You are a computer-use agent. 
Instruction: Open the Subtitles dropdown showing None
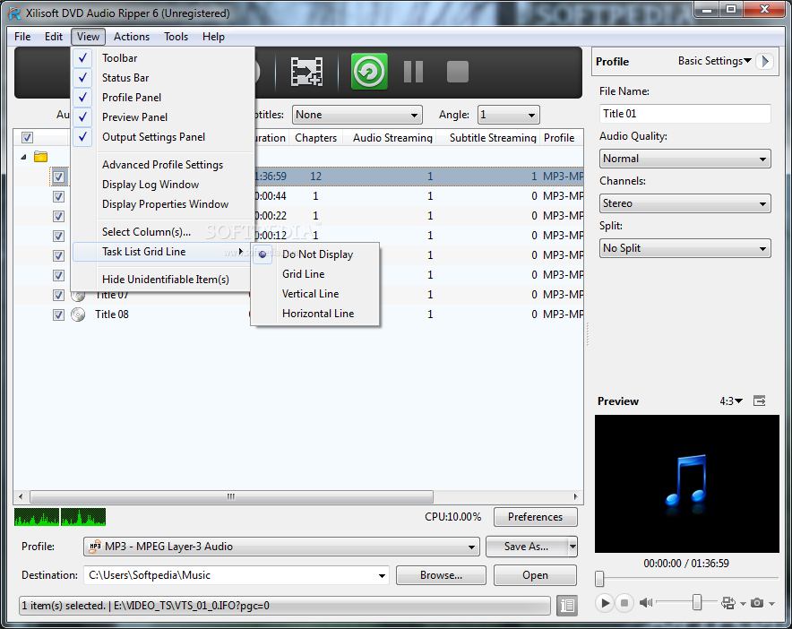coord(357,115)
